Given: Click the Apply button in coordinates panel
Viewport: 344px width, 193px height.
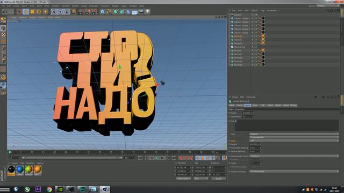Looking at the screenshot, I should point(219,179).
